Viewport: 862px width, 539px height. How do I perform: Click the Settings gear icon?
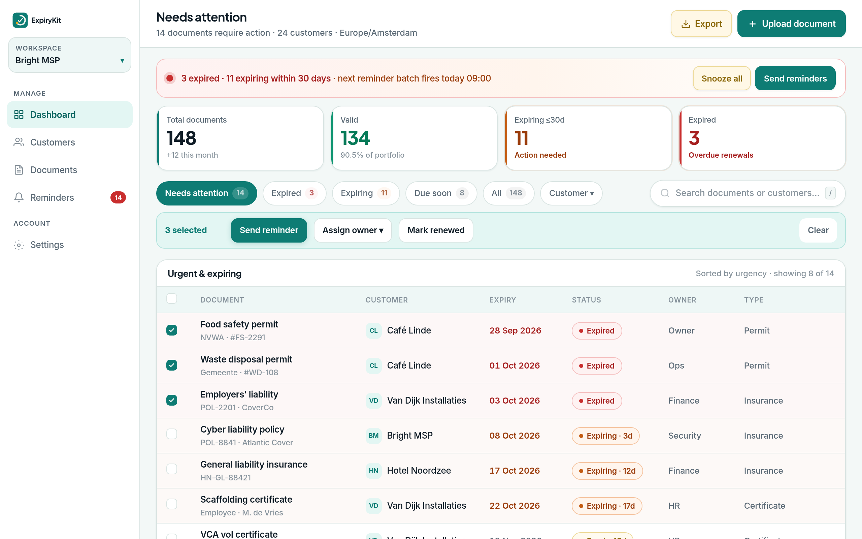tap(19, 245)
